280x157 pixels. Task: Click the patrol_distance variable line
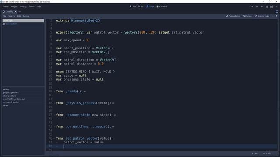[x=80, y=64]
